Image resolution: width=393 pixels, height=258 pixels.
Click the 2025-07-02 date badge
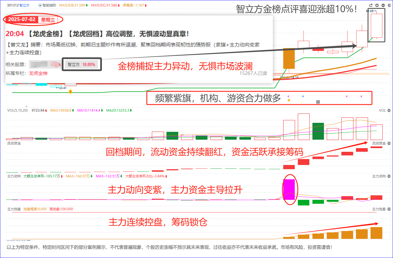tap(22, 19)
